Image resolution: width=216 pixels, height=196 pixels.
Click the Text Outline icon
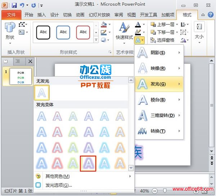click(x=138, y=32)
